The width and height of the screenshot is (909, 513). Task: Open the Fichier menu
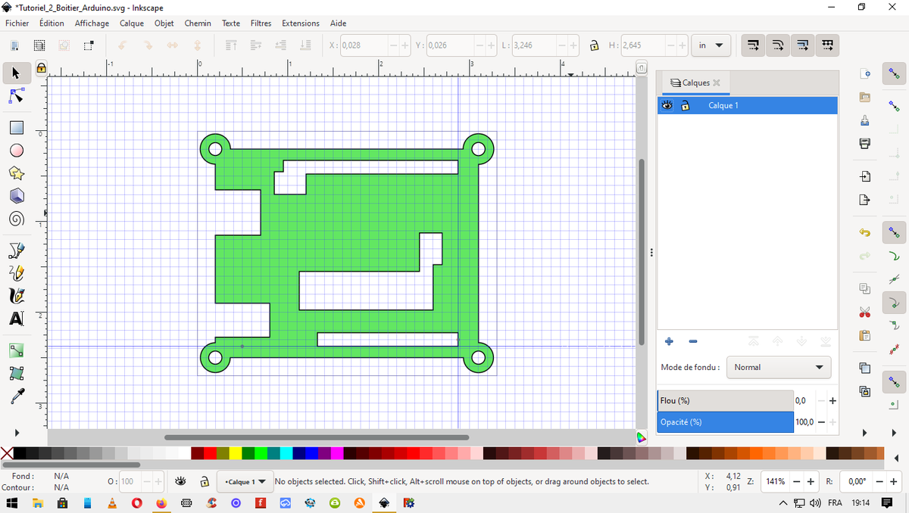tap(17, 23)
